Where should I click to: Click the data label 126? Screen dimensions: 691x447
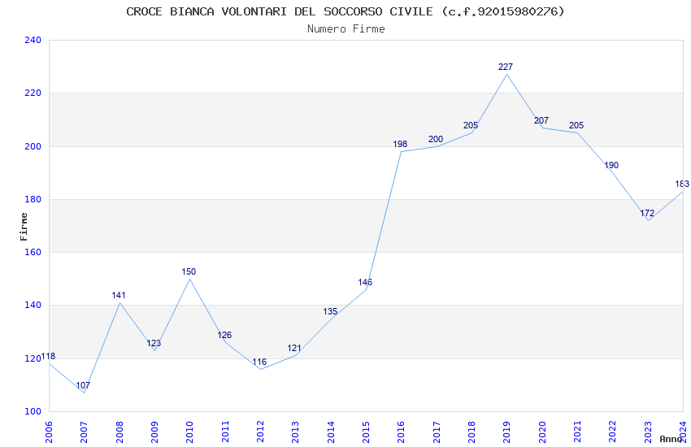coord(224,335)
